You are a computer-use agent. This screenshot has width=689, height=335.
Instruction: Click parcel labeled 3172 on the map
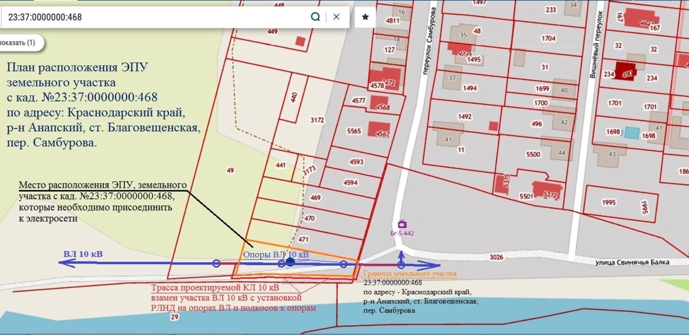click(317, 120)
